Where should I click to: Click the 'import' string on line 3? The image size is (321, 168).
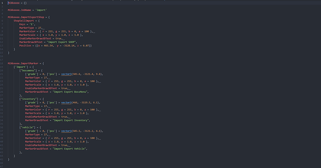pos(41,10)
